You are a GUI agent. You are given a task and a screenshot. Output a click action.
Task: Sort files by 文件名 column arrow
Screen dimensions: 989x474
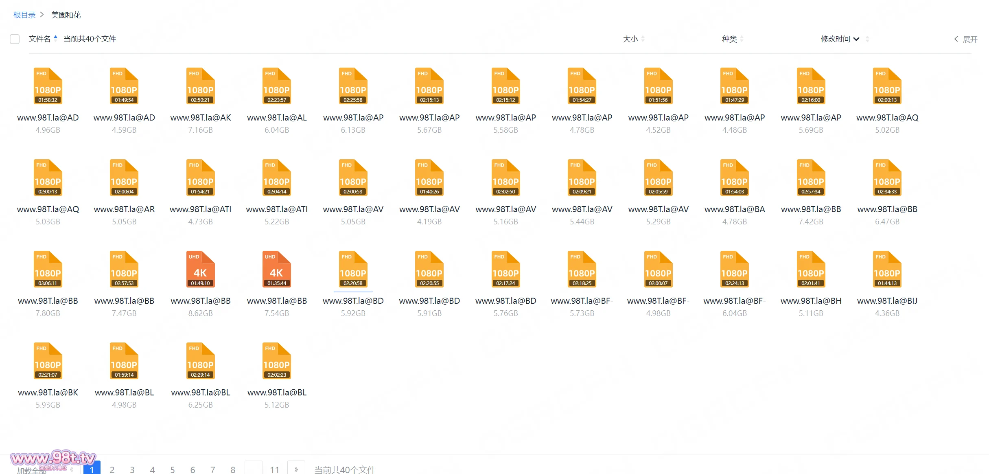point(55,38)
